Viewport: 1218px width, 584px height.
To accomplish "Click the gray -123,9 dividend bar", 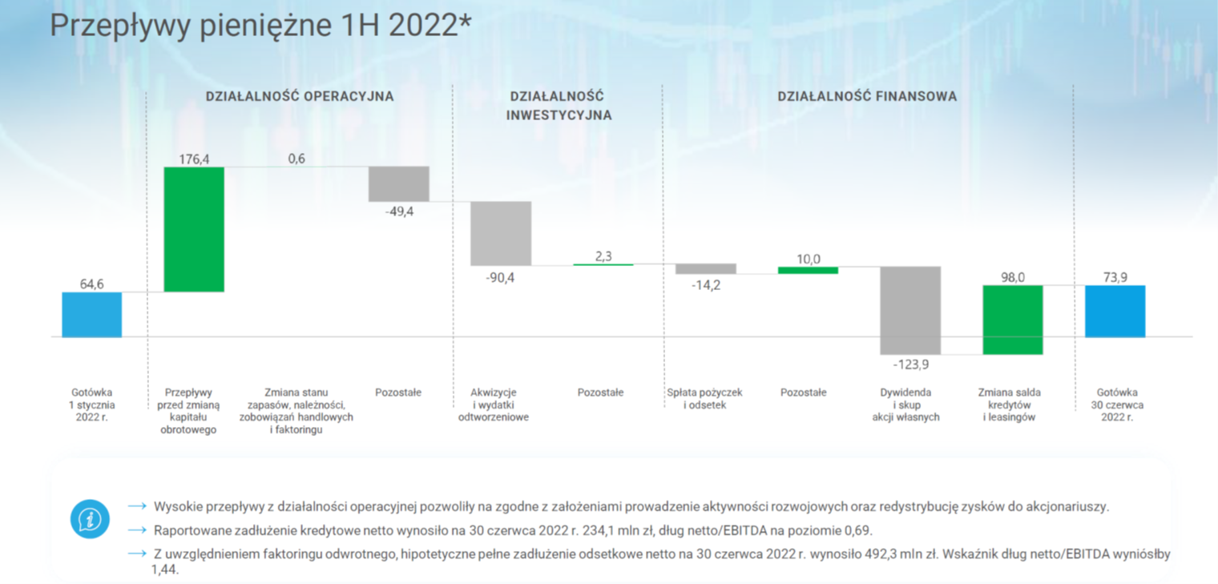I will pyautogui.click(x=910, y=310).
